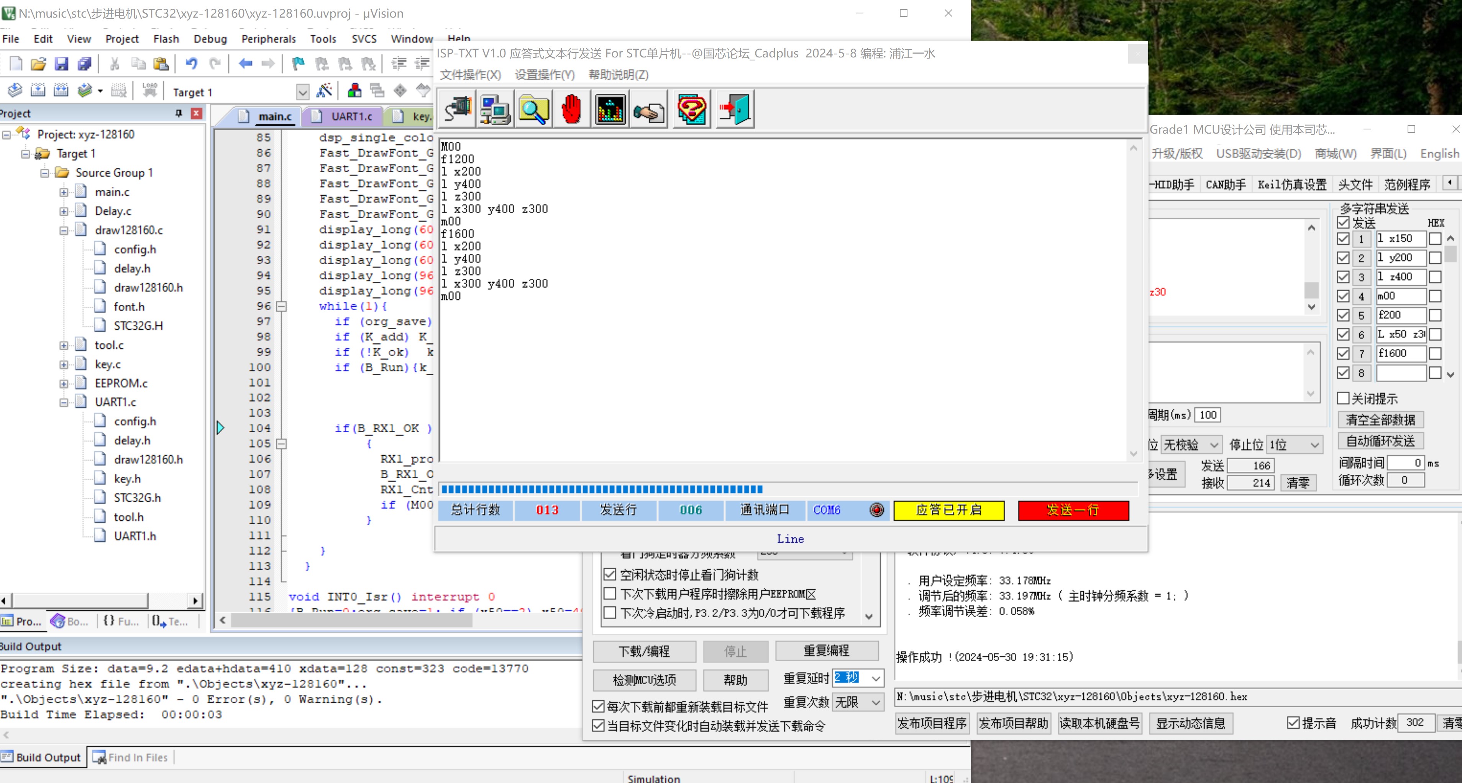
Task: Click the Build target icon
Action: pos(38,90)
